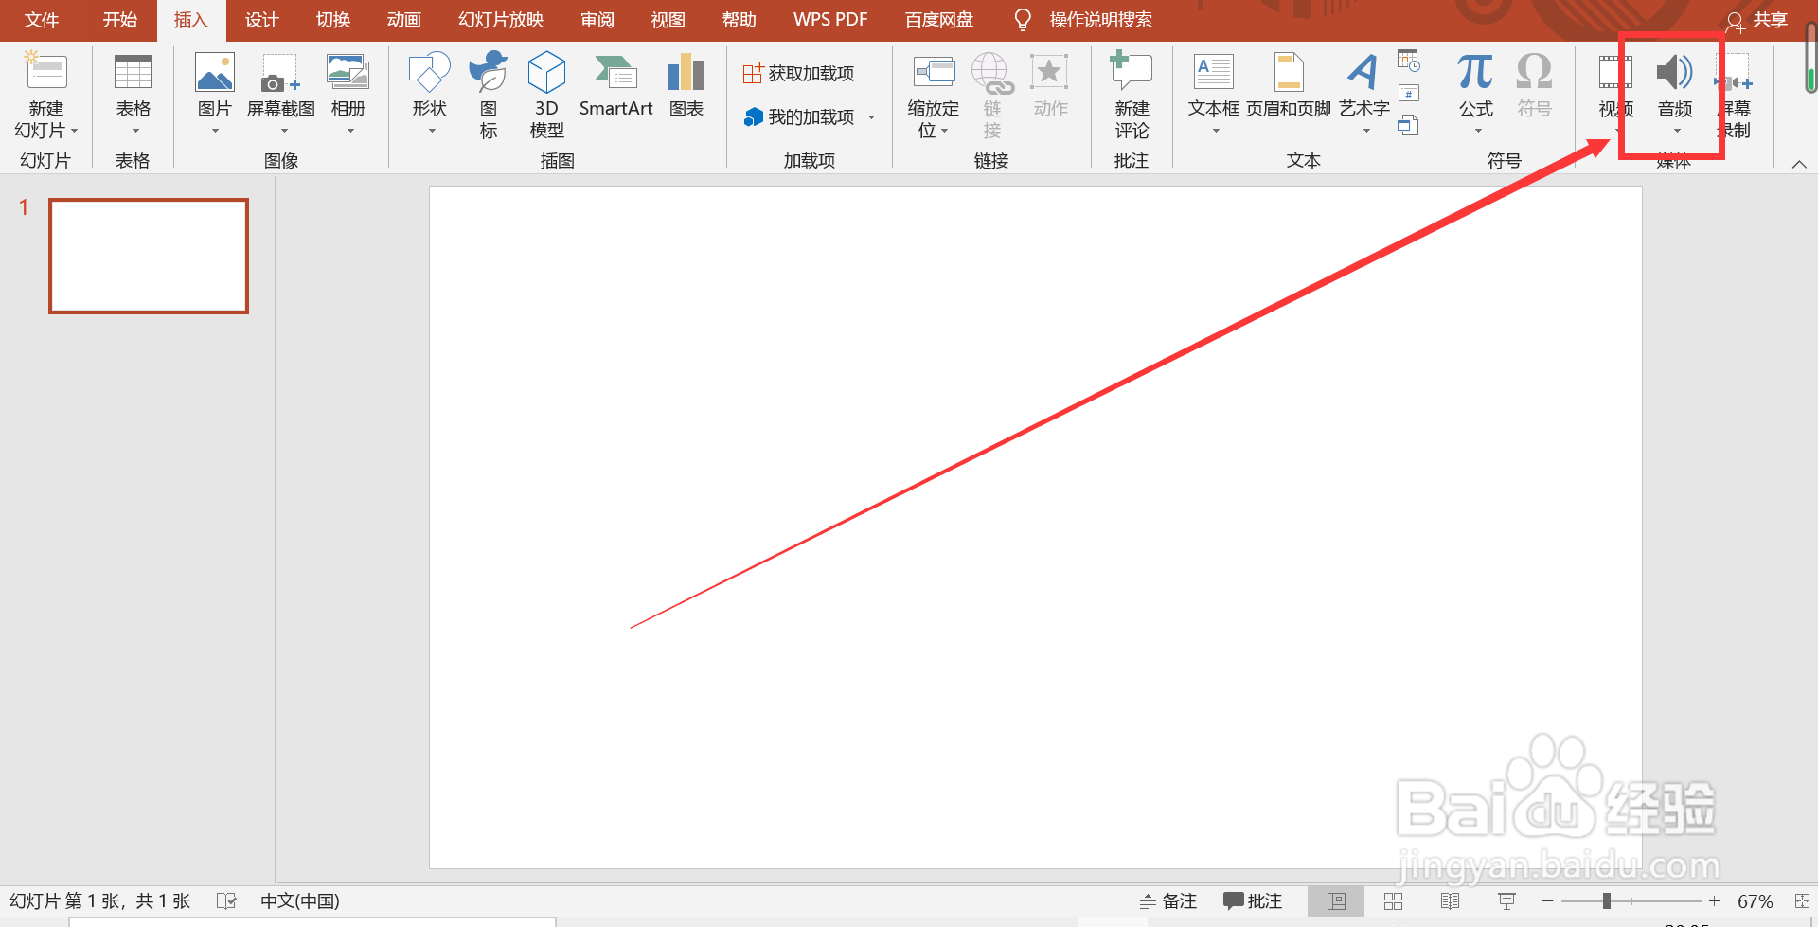The image size is (1818, 927).
Task: Insert a Chart (图表)
Action: tap(686, 85)
